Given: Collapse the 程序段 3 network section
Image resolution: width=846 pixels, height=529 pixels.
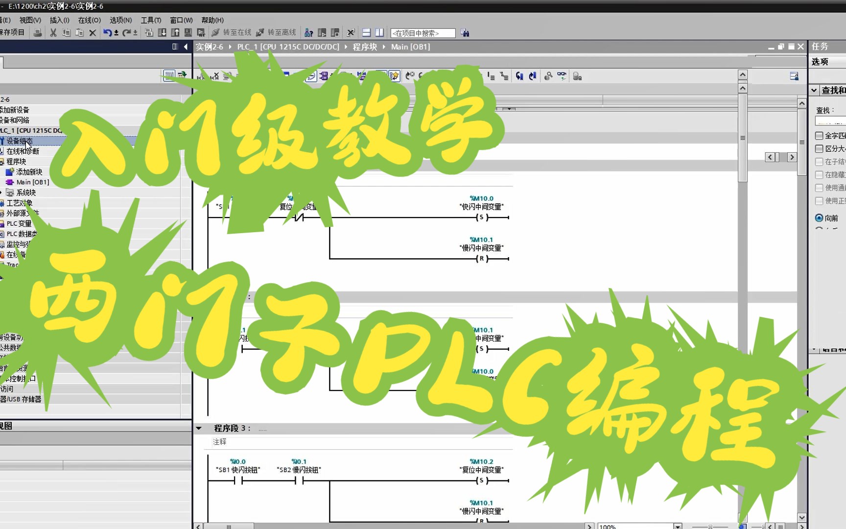Looking at the screenshot, I should (199, 428).
